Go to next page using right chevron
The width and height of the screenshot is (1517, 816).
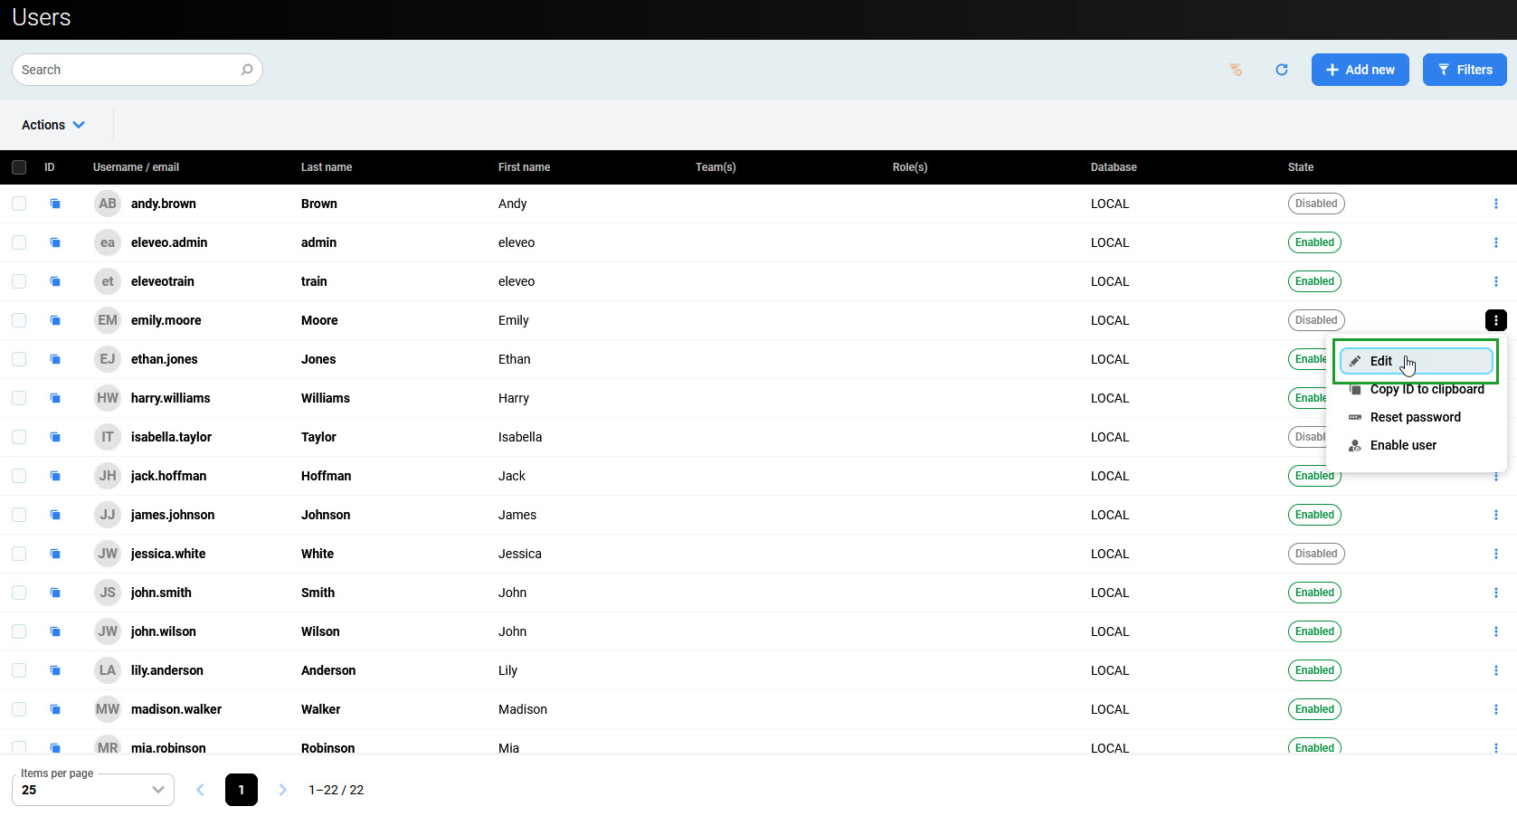pyautogui.click(x=282, y=790)
